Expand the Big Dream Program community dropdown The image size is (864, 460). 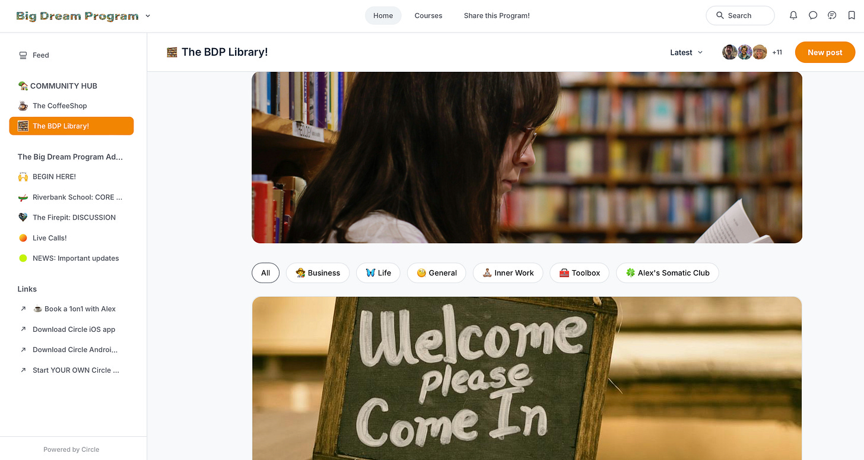(148, 16)
